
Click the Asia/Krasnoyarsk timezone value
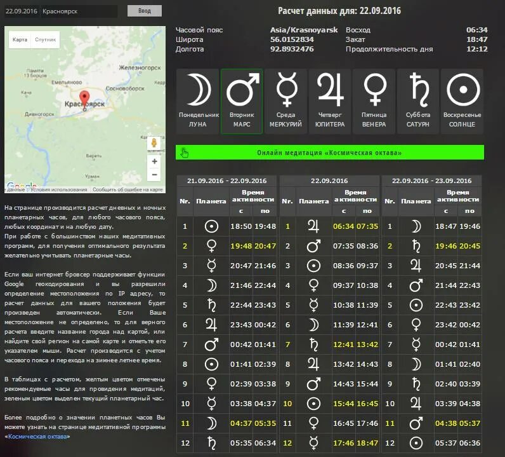(x=304, y=30)
